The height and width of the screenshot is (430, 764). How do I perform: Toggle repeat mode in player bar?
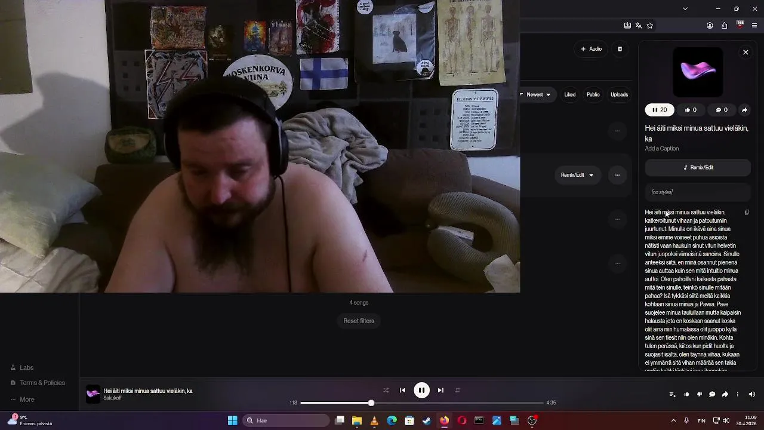click(457, 391)
